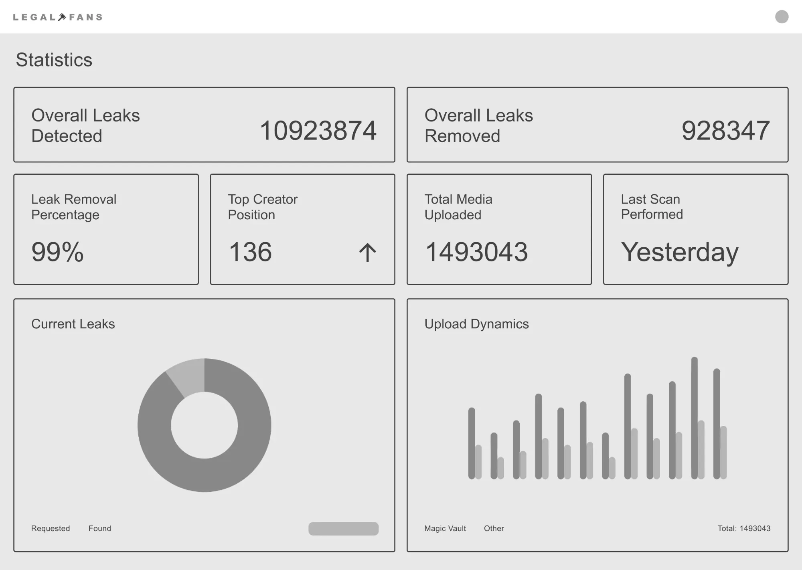Click the Overall Leaks Detected label

click(x=85, y=125)
